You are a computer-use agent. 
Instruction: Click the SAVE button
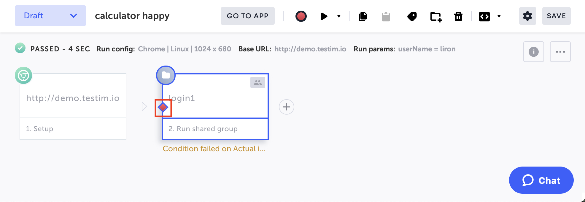click(556, 16)
